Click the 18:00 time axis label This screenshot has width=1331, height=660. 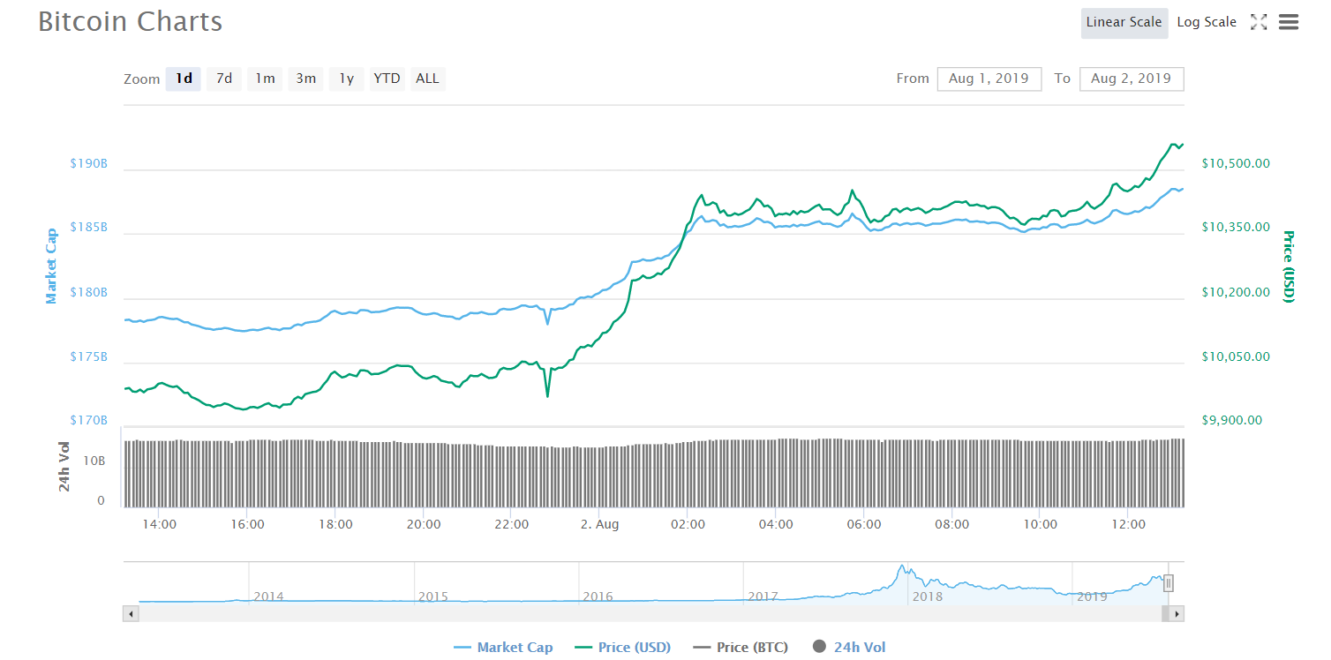pos(335,524)
